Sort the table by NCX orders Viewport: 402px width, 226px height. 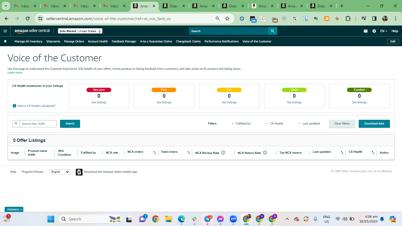(155, 152)
